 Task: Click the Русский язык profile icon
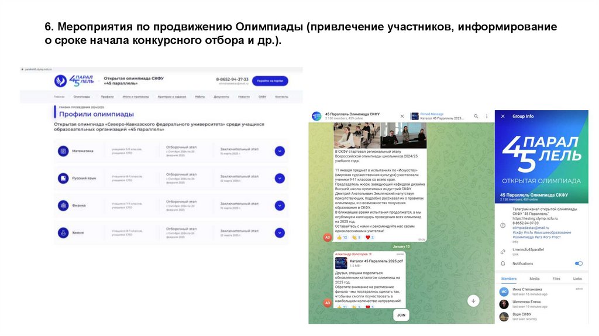tap(63, 178)
